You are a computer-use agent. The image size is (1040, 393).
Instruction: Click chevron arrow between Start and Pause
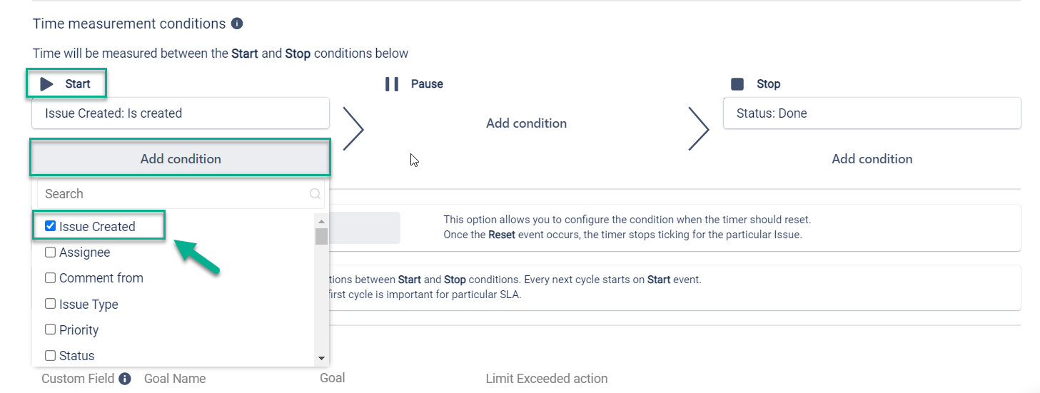354,129
